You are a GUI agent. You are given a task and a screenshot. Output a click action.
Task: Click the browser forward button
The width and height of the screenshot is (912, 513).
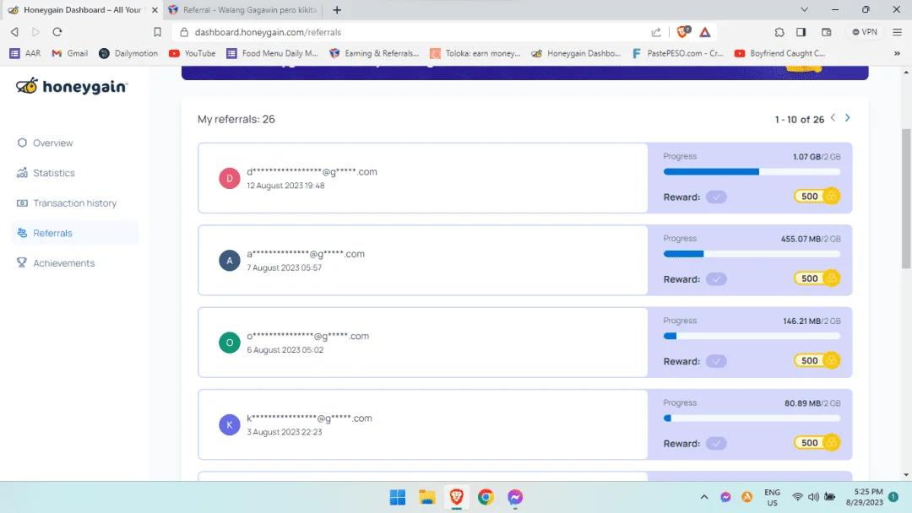click(x=35, y=32)
